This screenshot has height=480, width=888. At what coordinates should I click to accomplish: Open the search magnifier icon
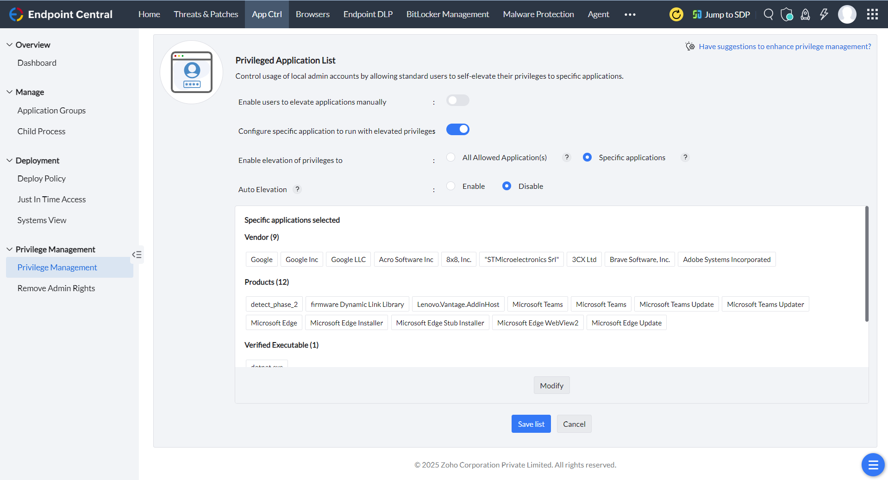pos(769,14)
